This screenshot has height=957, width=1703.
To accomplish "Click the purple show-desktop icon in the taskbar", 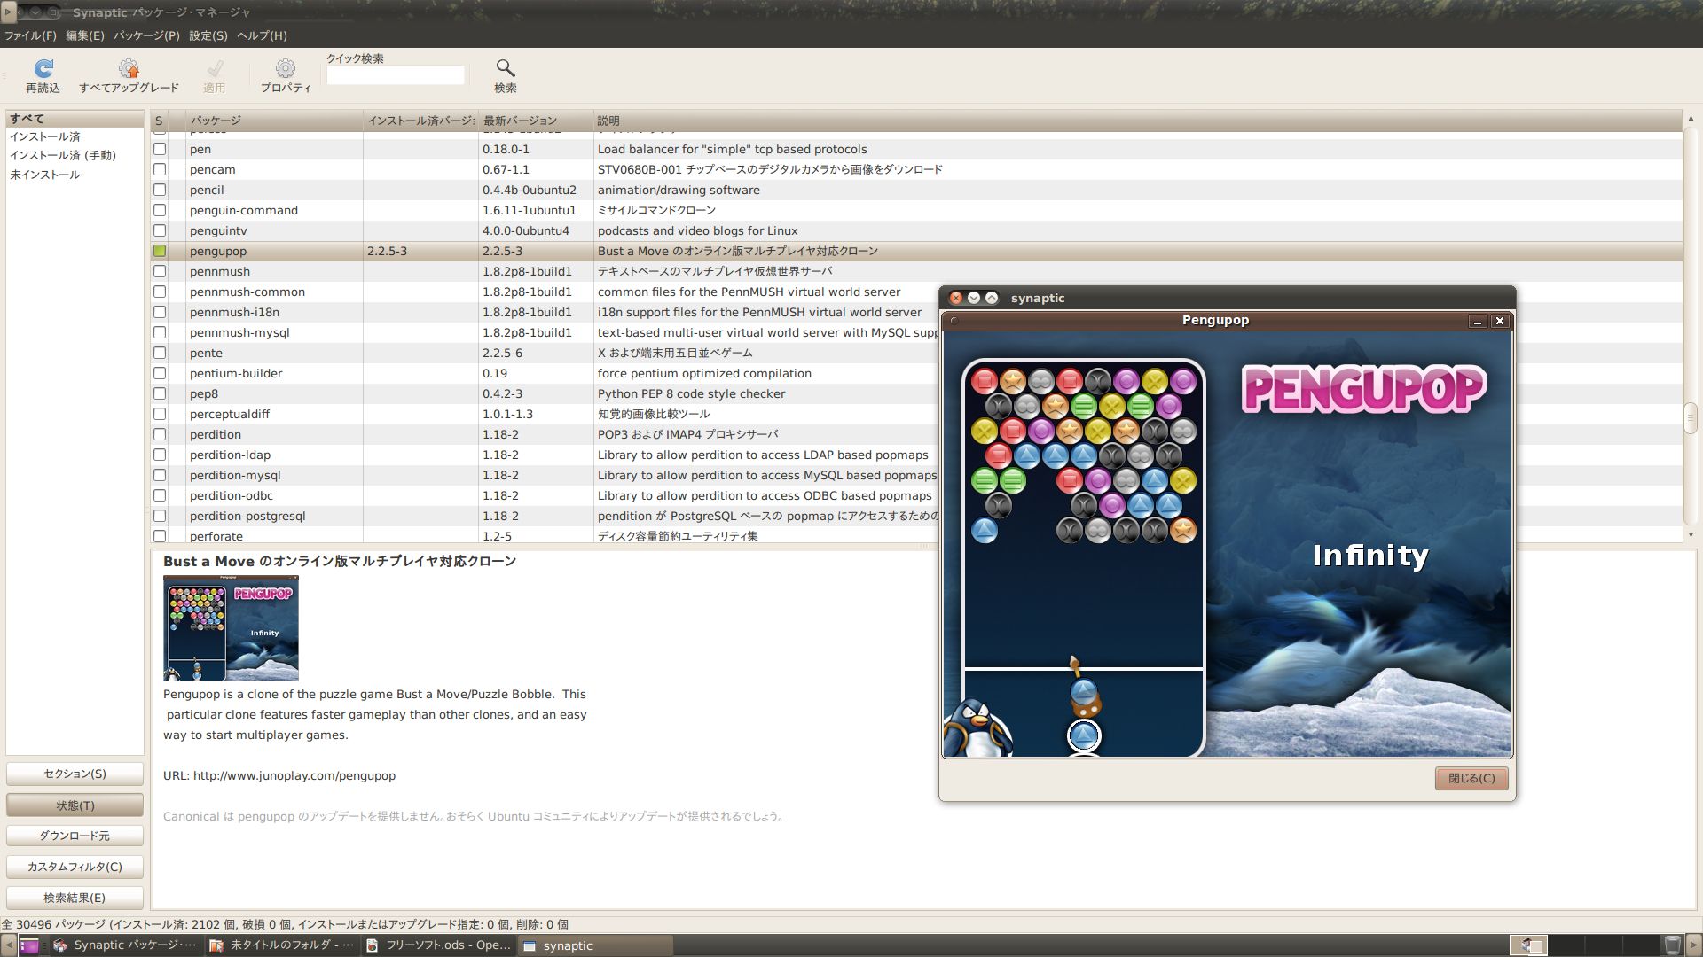I will pyautogui.click(x=29, y=945).
